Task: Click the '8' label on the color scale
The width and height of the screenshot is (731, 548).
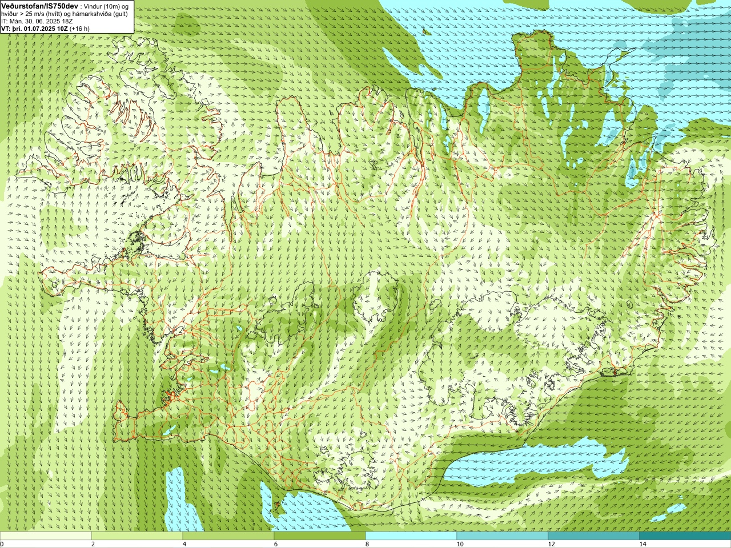Action: pyautogui.click(x=367, y=544)
